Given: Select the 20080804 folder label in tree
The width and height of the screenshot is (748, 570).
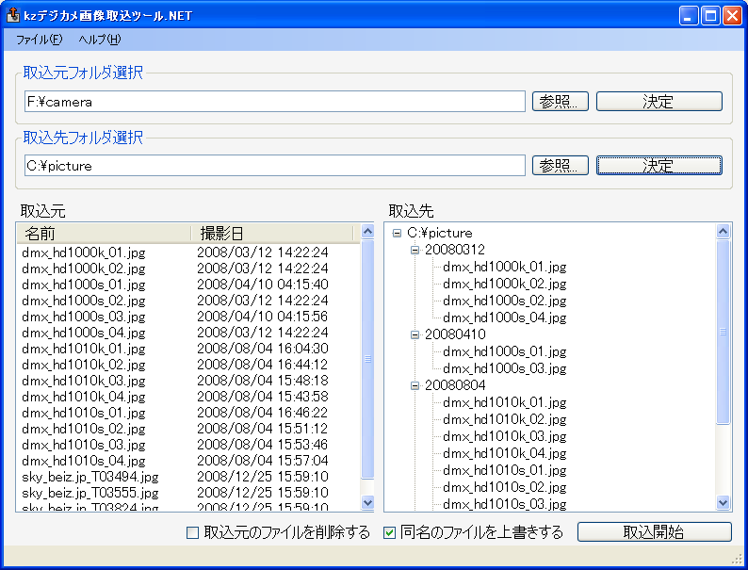Looking at the screenshot, I should tap(455, 386).
